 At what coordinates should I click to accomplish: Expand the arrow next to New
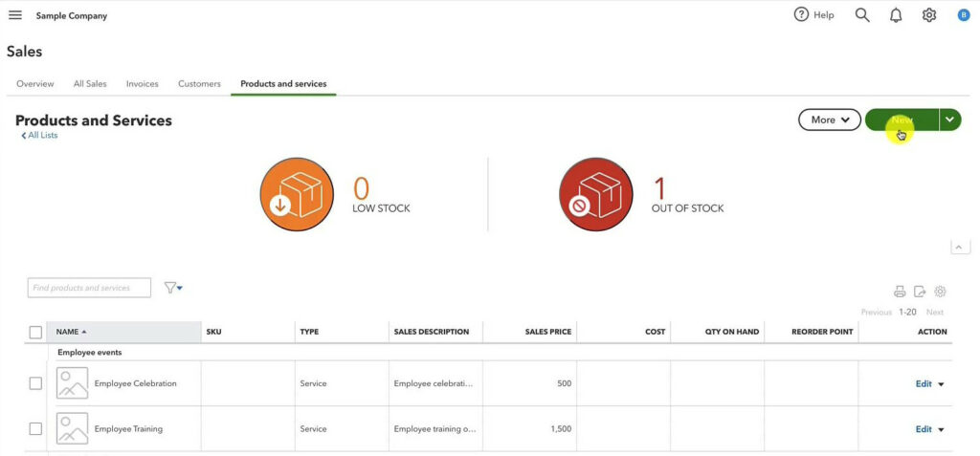coord(950,119)
